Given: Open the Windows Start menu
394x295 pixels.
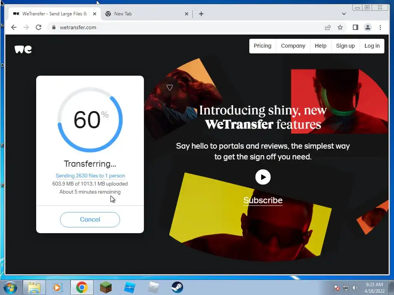Looking at the screenshot, I should 10,287.
